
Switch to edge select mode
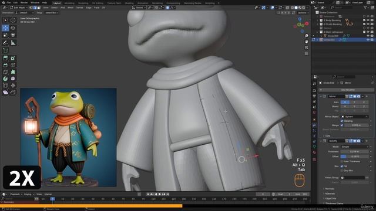[x=35, y=8]
